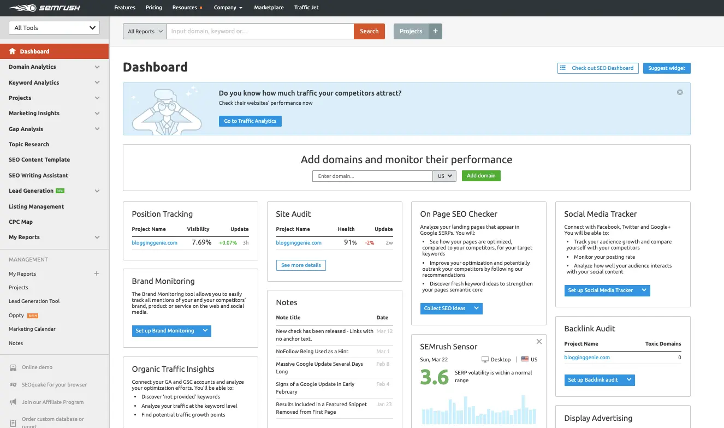Dismiss the Traffic Analytics banner
Viewport: 724px width, 428px height.
point(680,92)
